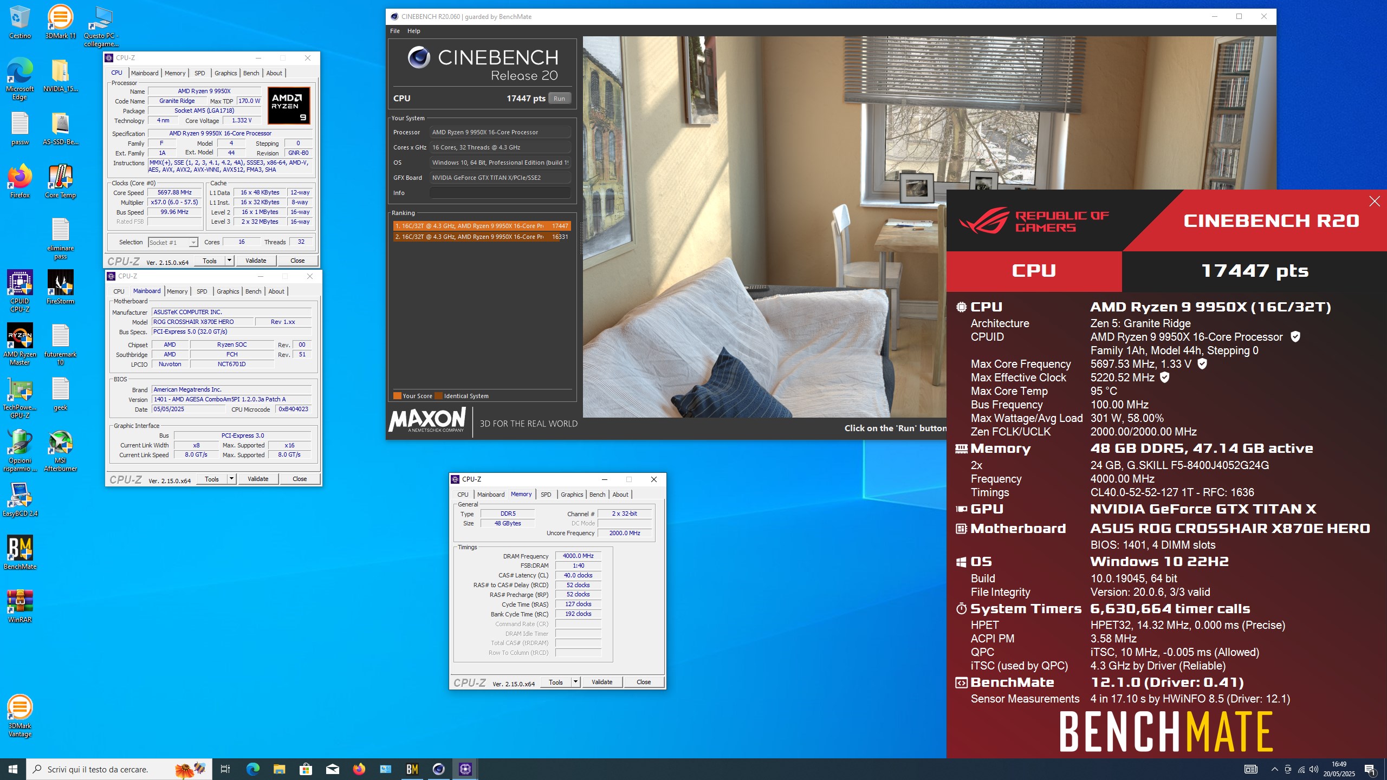
Task: Expand Tools dropdown arrow in CPU-Z Memory window
Action: point(576,682)
